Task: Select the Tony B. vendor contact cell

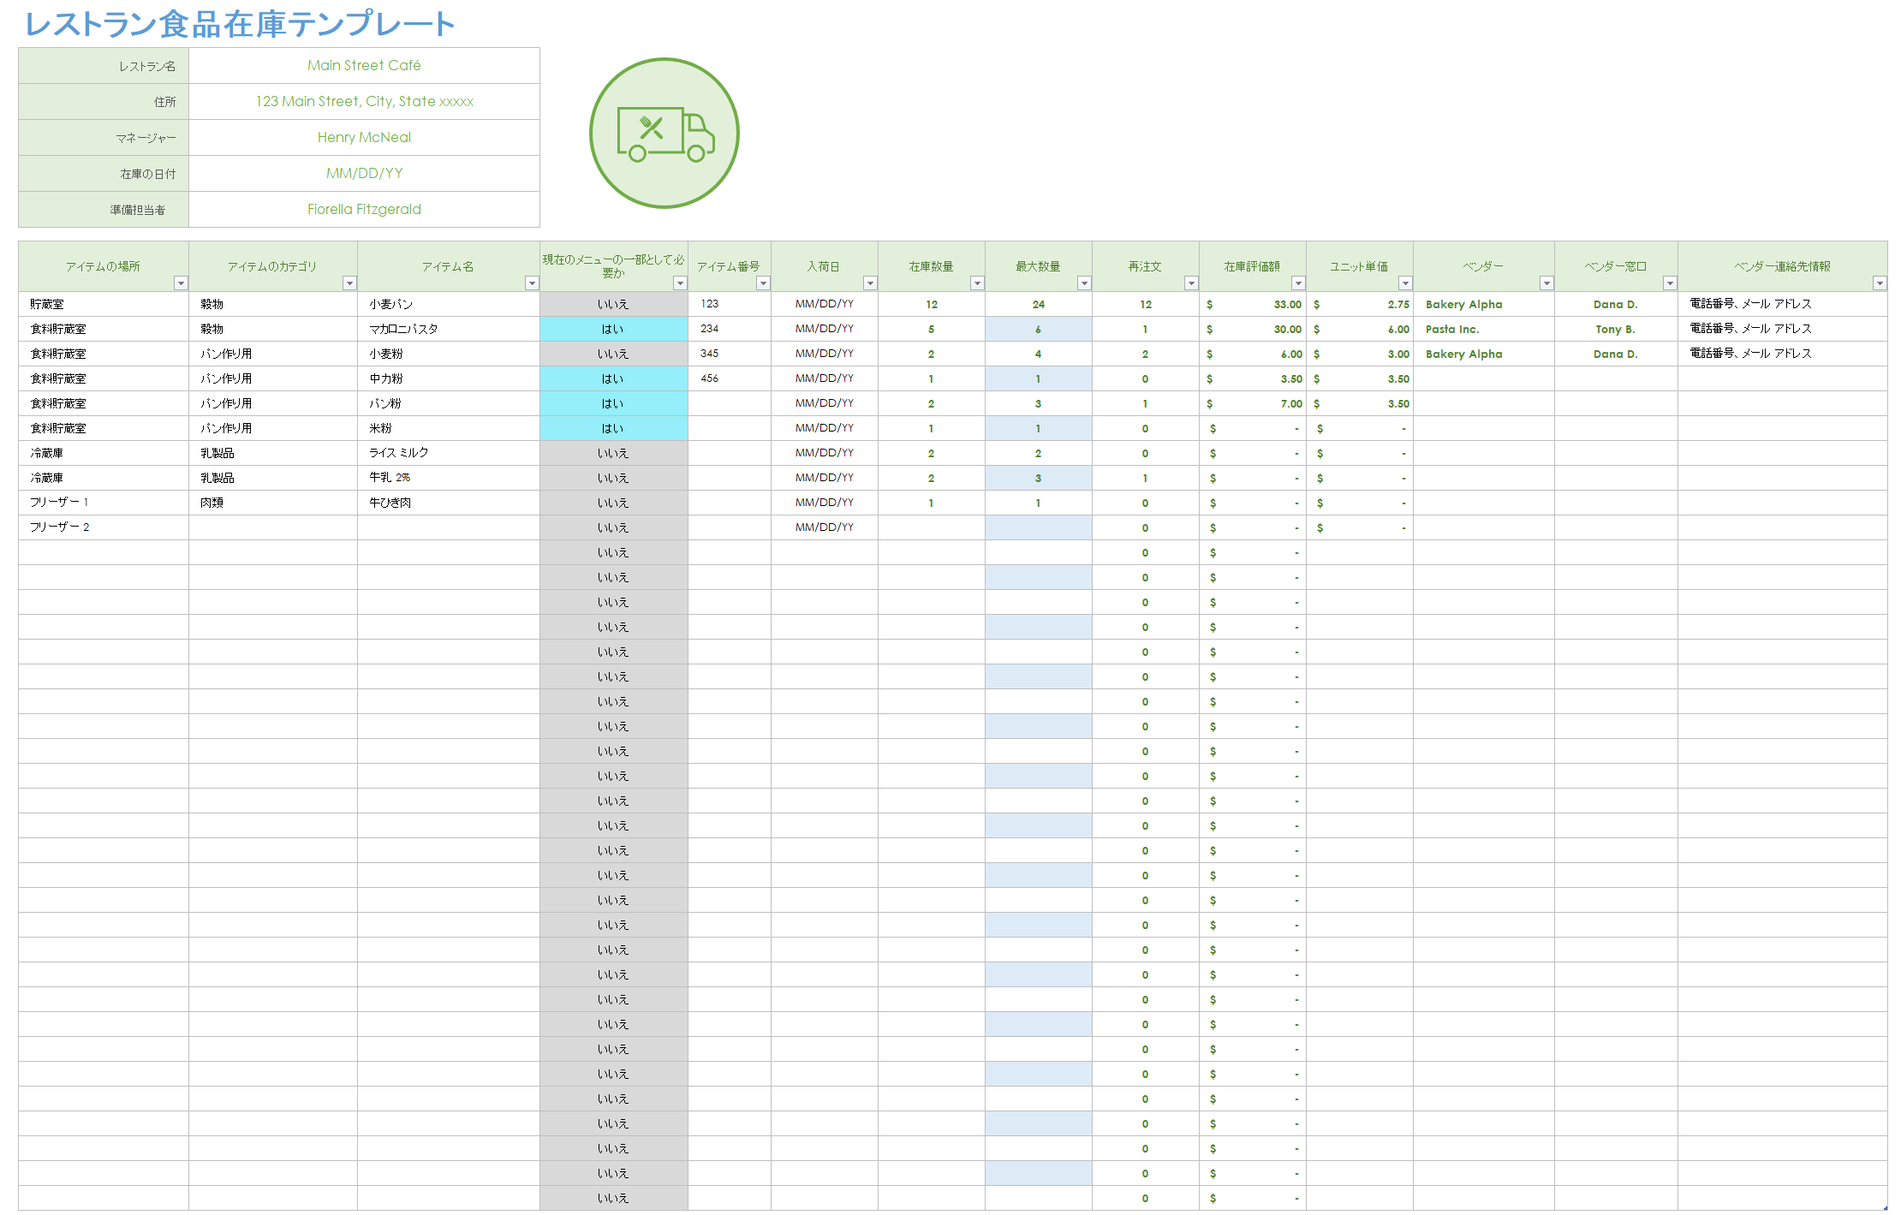Action: click(1616, 329)
